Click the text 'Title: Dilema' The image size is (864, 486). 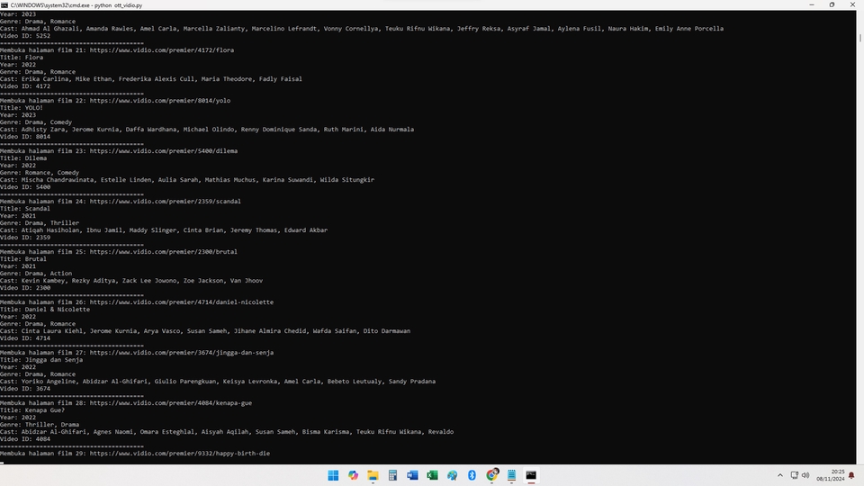[23, 158]
